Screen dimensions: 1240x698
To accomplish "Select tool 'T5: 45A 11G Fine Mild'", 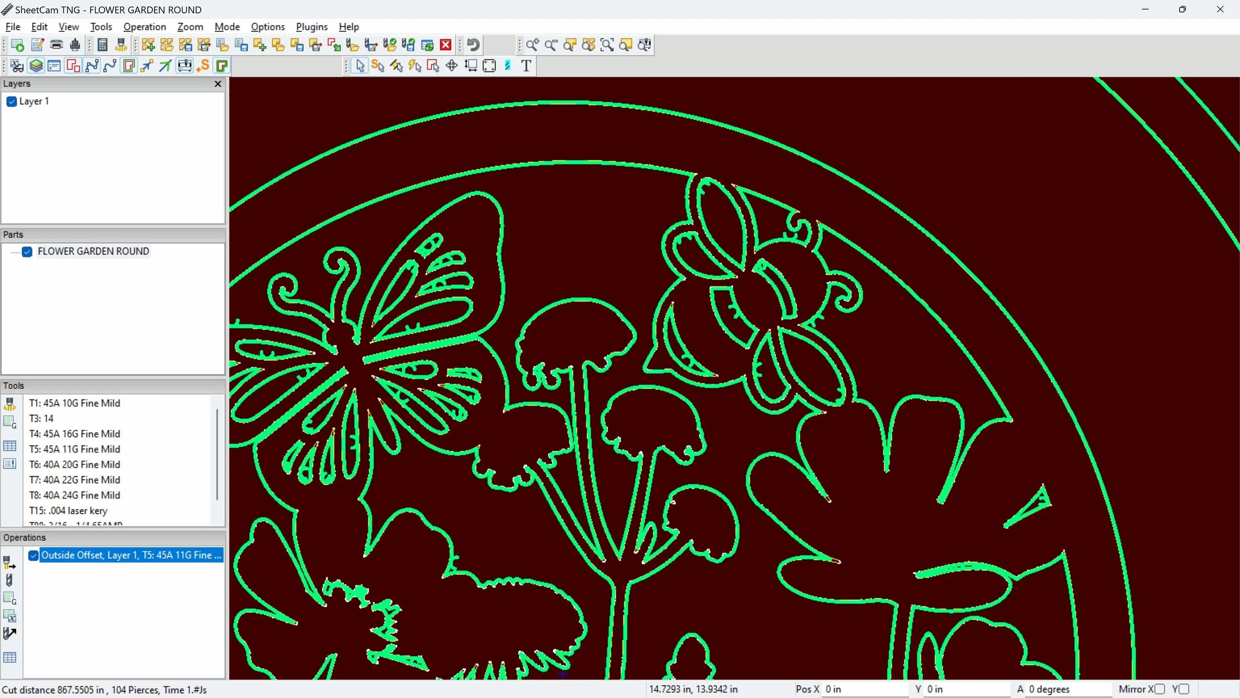I will (x=74, y=449).
